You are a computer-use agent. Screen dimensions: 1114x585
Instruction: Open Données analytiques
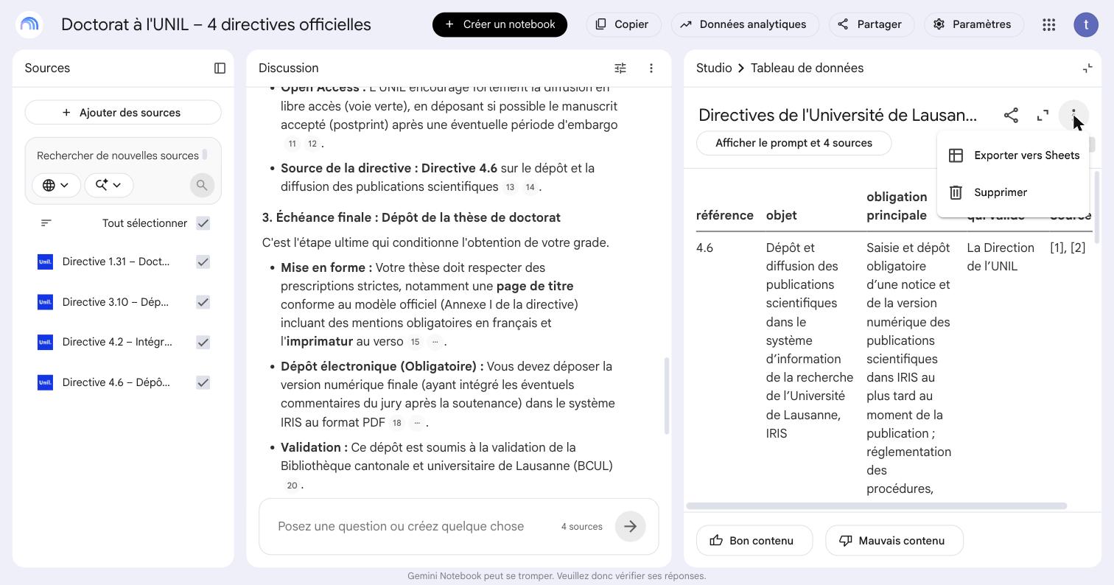pyautogui.click(x=745, y=24)
